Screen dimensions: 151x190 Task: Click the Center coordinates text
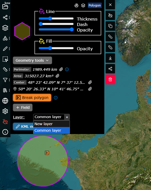[56, 83]
